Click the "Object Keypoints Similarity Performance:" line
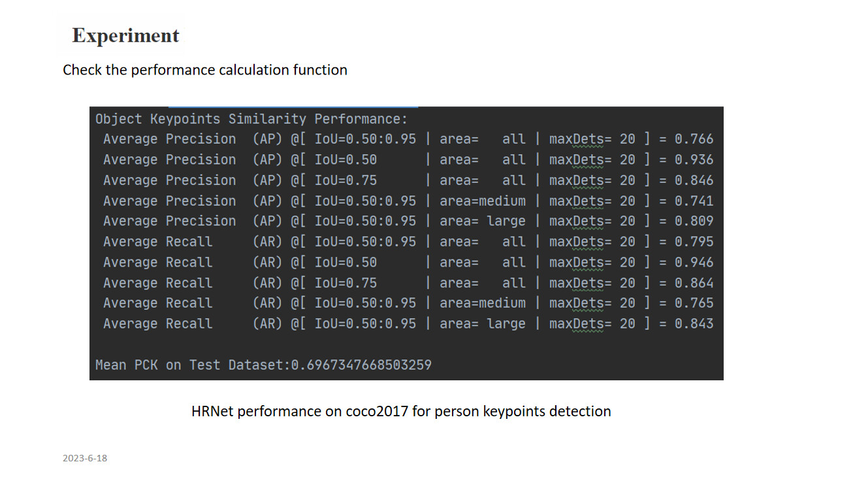Image resolution: width=853 pixels, height=479 pixels. 251,119
